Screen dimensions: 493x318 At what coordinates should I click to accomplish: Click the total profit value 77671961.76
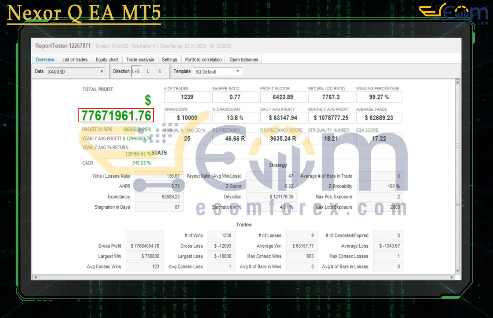coord(116,116)
